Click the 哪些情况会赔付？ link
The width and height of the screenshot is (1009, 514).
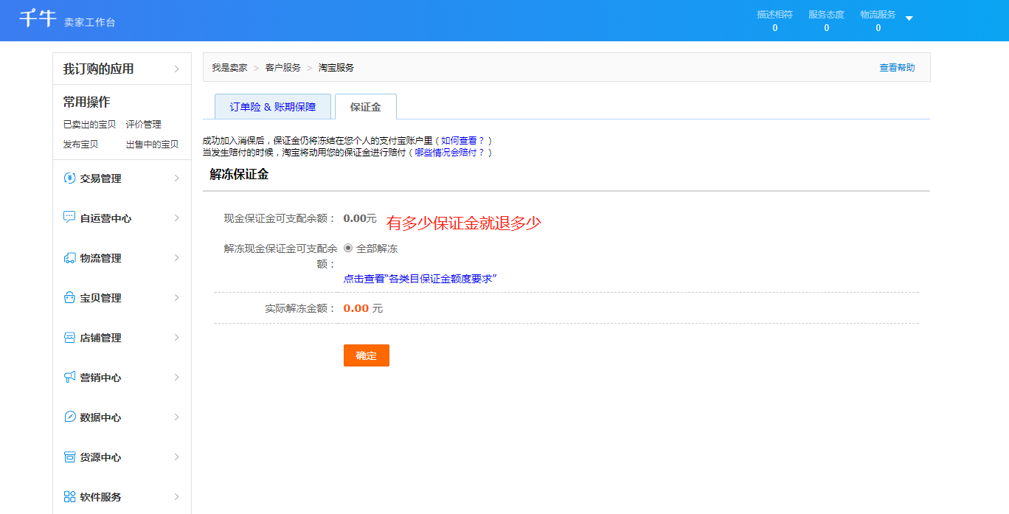450,153
